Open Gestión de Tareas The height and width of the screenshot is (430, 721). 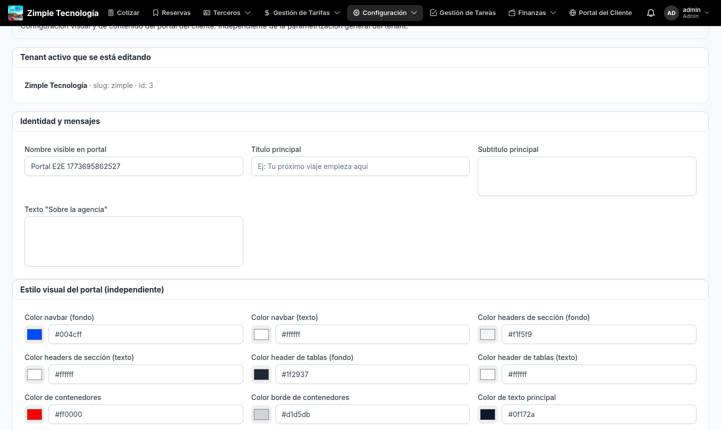click(x=463, y=12)
